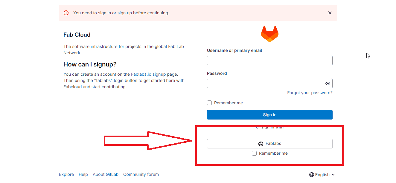Open the About GitLab footer link
This screenshot has height=183, width=396.
pos(106,174)
